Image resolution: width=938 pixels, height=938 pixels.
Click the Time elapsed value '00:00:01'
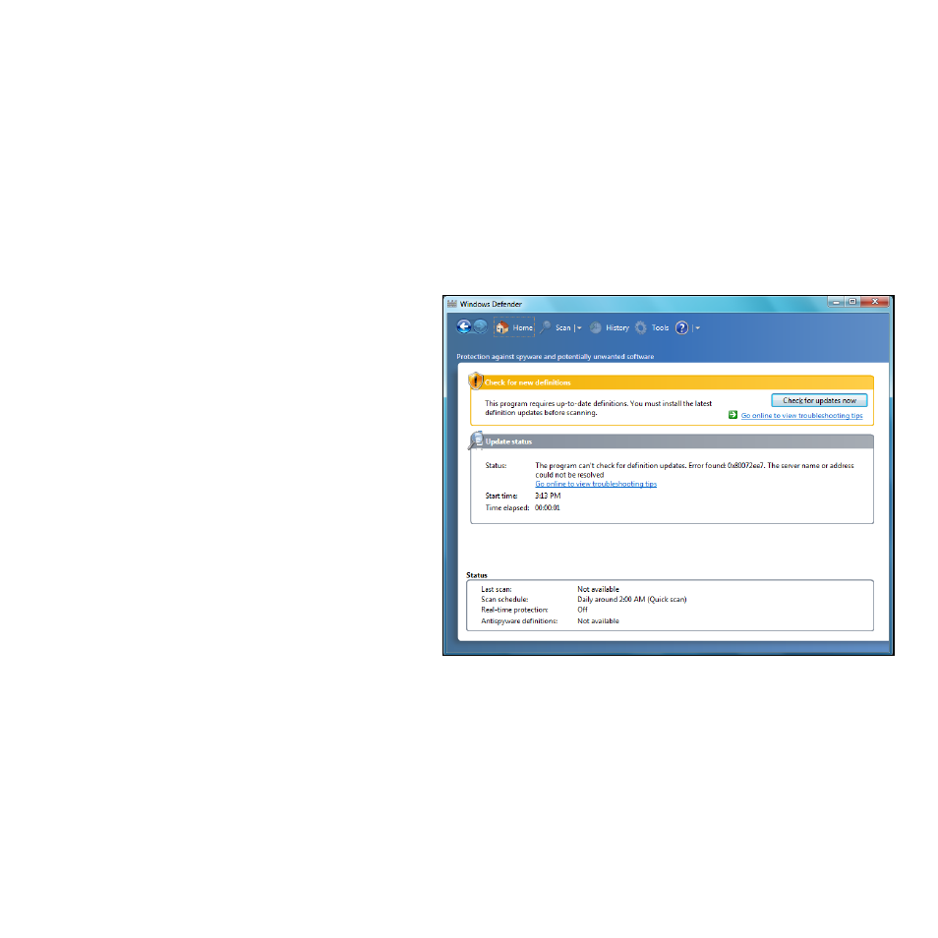click(x=548, y=508)
